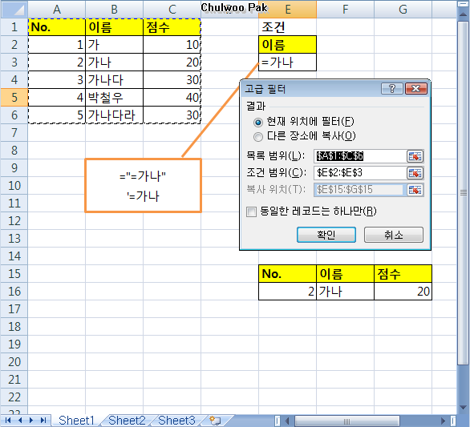Click criteria cell =가나 in E3
The width and height of the screenshot is (470, 427).
[x=287, y=62]
